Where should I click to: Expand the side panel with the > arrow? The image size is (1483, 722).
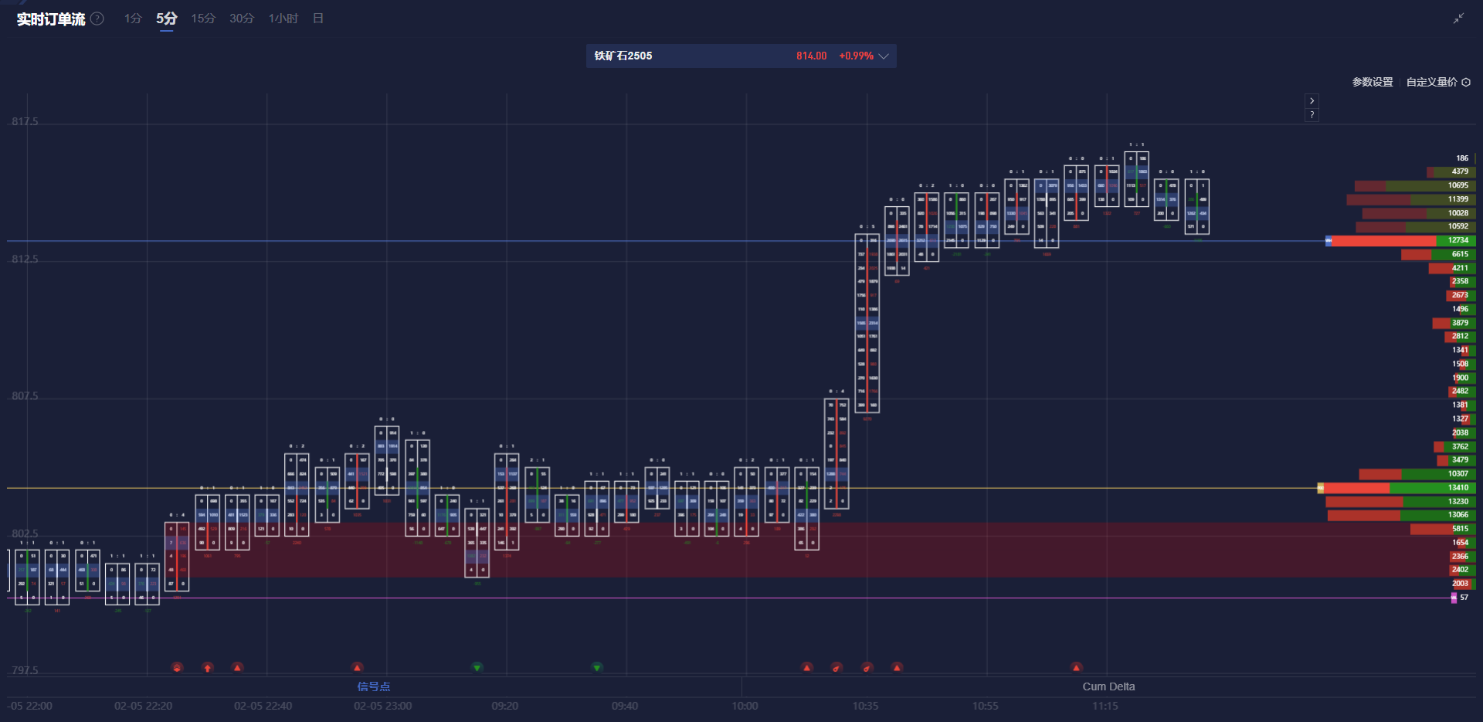click(1312, 101)
